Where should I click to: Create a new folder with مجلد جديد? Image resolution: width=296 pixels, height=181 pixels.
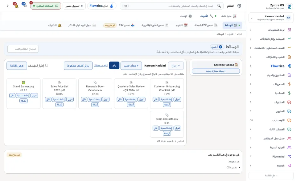coord(131,66)
